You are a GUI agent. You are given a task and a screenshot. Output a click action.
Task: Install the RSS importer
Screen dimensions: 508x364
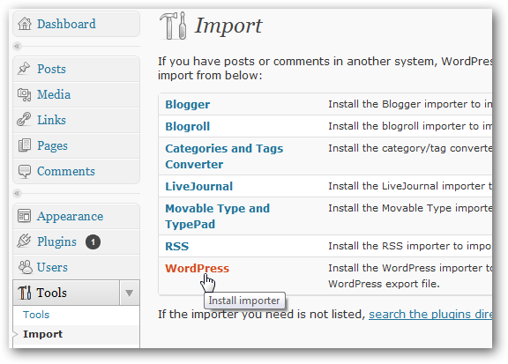(x=177, y=247)
